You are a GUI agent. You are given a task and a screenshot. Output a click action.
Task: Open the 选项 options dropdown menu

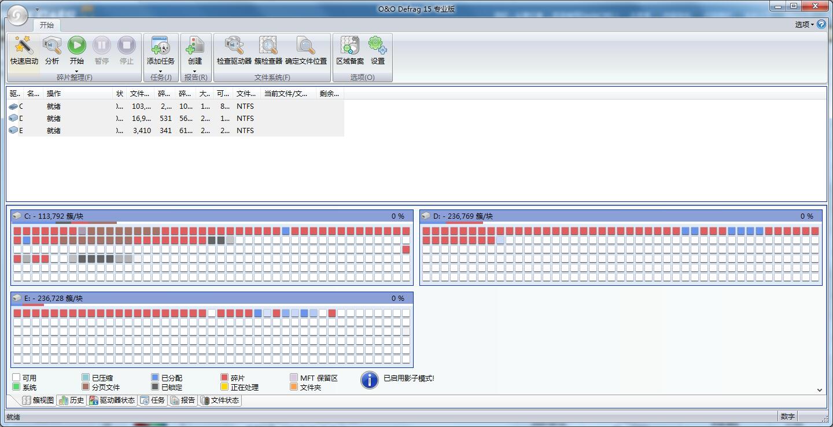pyautogui.click(x=804, y=24)
